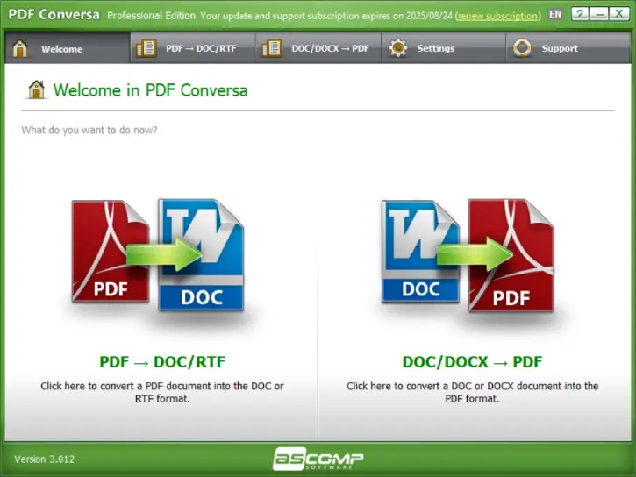The height and width of the screenshot is (477, 636).
Task: Click the text 'Click here to convert a DOC or DOCX'
Action: click(x=431, y=386)
